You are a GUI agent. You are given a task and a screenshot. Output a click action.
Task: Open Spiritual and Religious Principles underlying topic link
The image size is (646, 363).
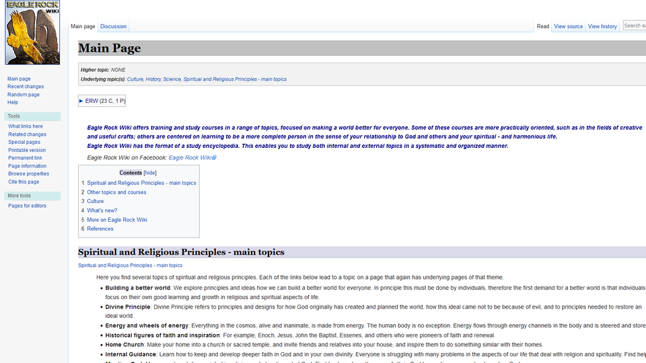[x=235, y=79]
